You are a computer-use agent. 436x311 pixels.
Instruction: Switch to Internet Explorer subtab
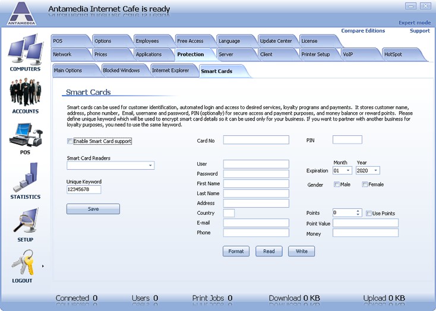click(x=173, y=71)
